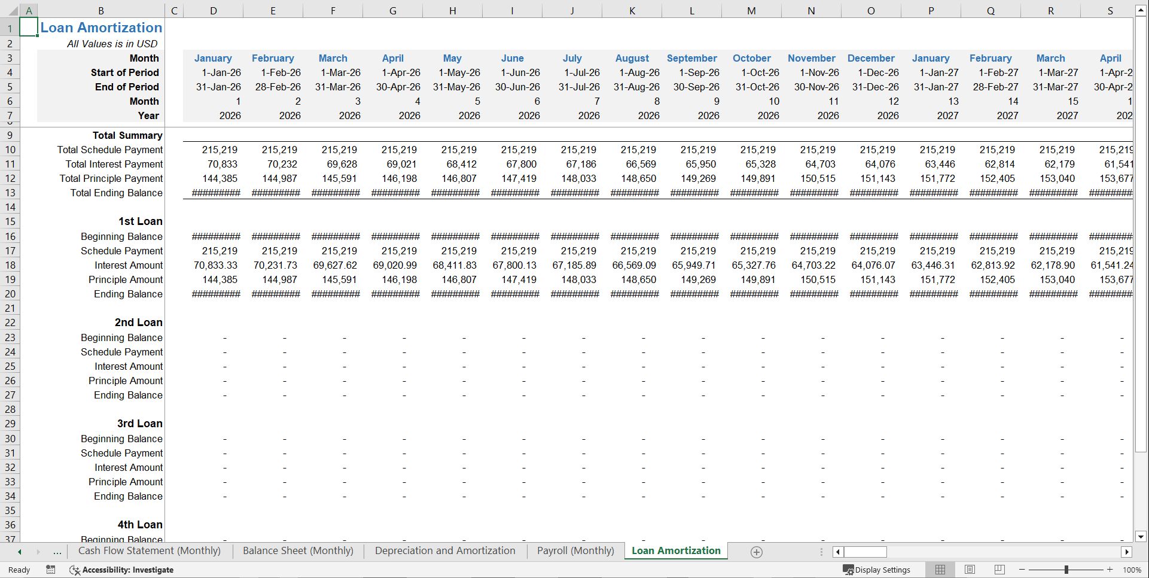This screenshot has height=578, width=1149.
Task: Select the Depreciation and Amortization tab
Action: point(444,551)
